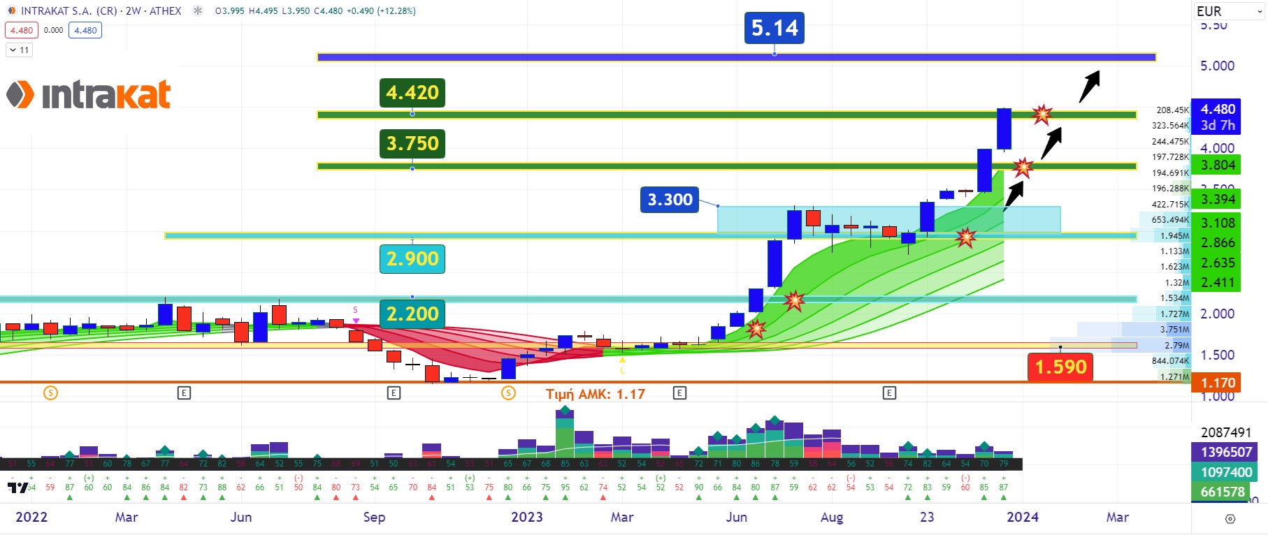Click the L3.950 low price value
The height and width of the screenshot is (535, 1268).
click(296, 11)
